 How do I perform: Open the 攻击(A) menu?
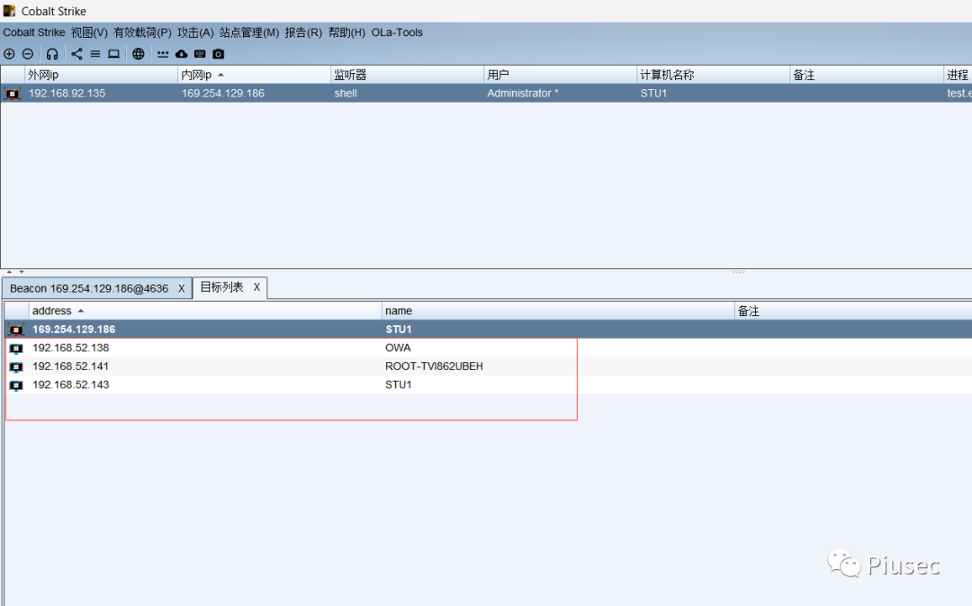click(195, 32)
